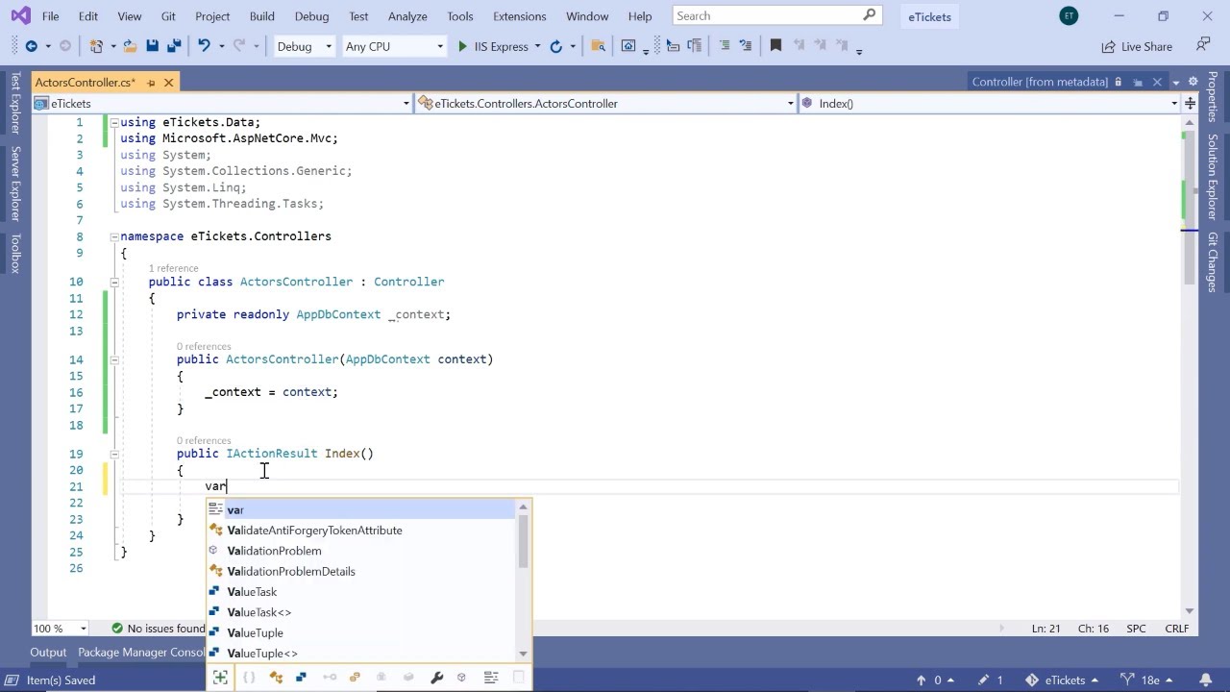Open the eTickets project navigation dropdown
This screenshot has width=1230, height=692.
[222, 103]
